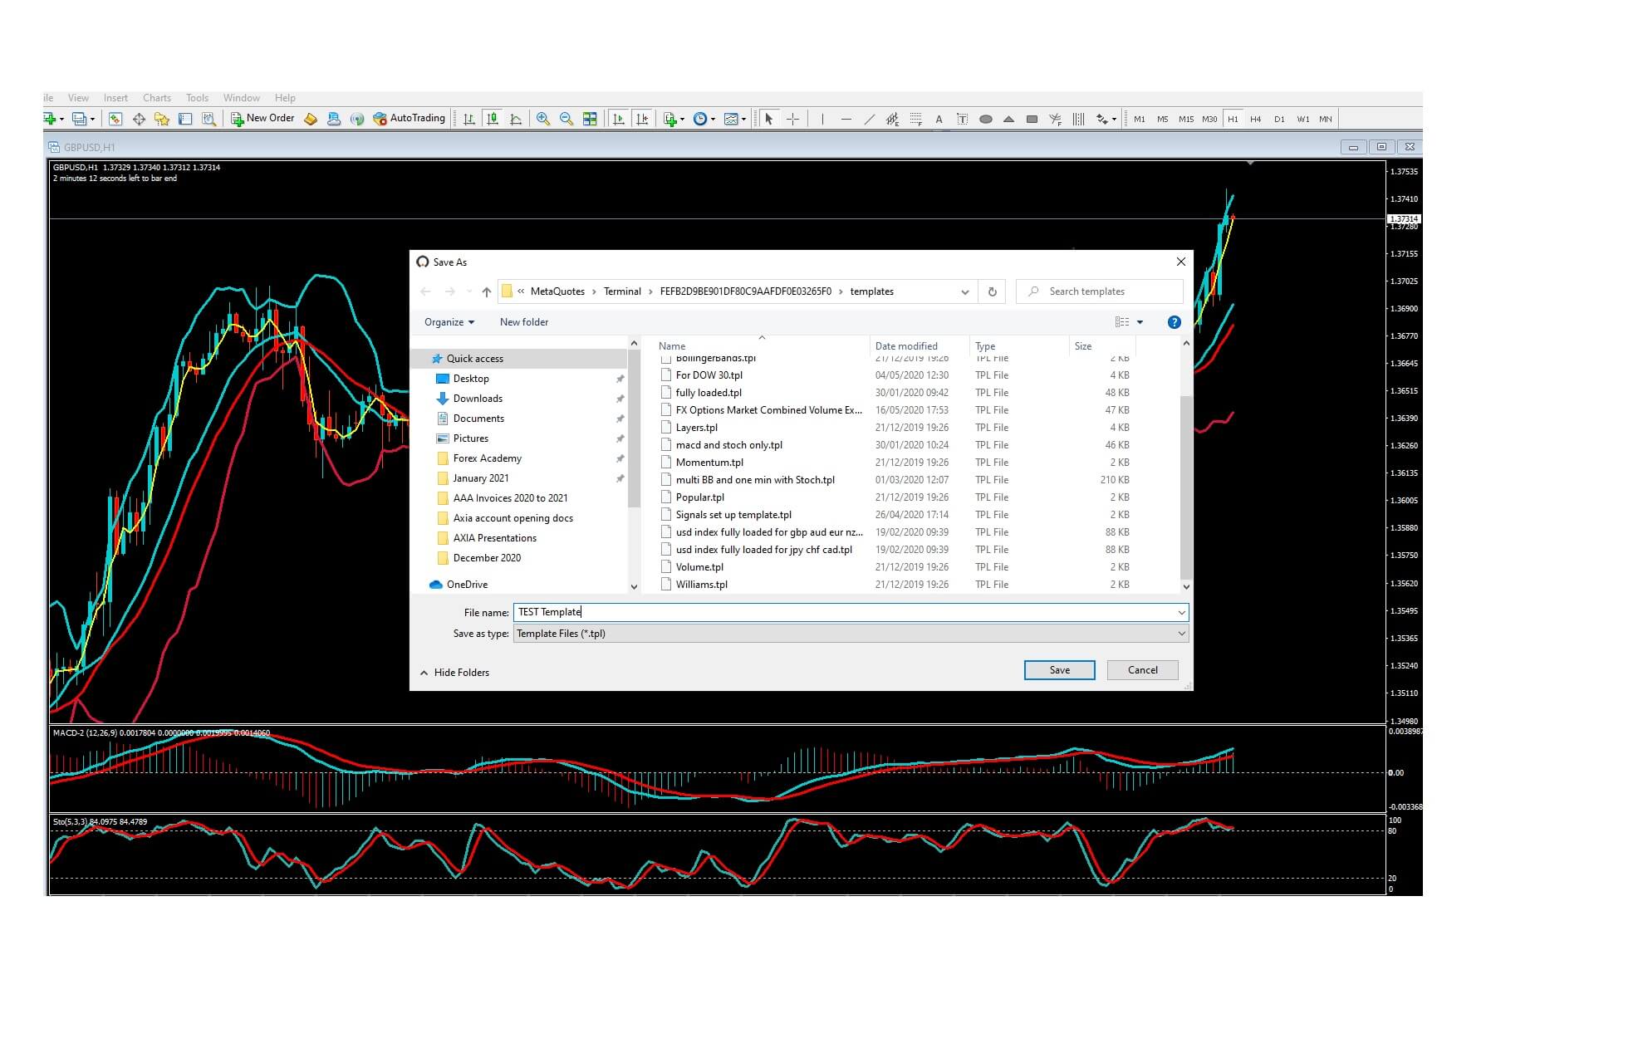The image size is (1643, 1053).
Task: Open the Help menu
Action: click(285, 98)
